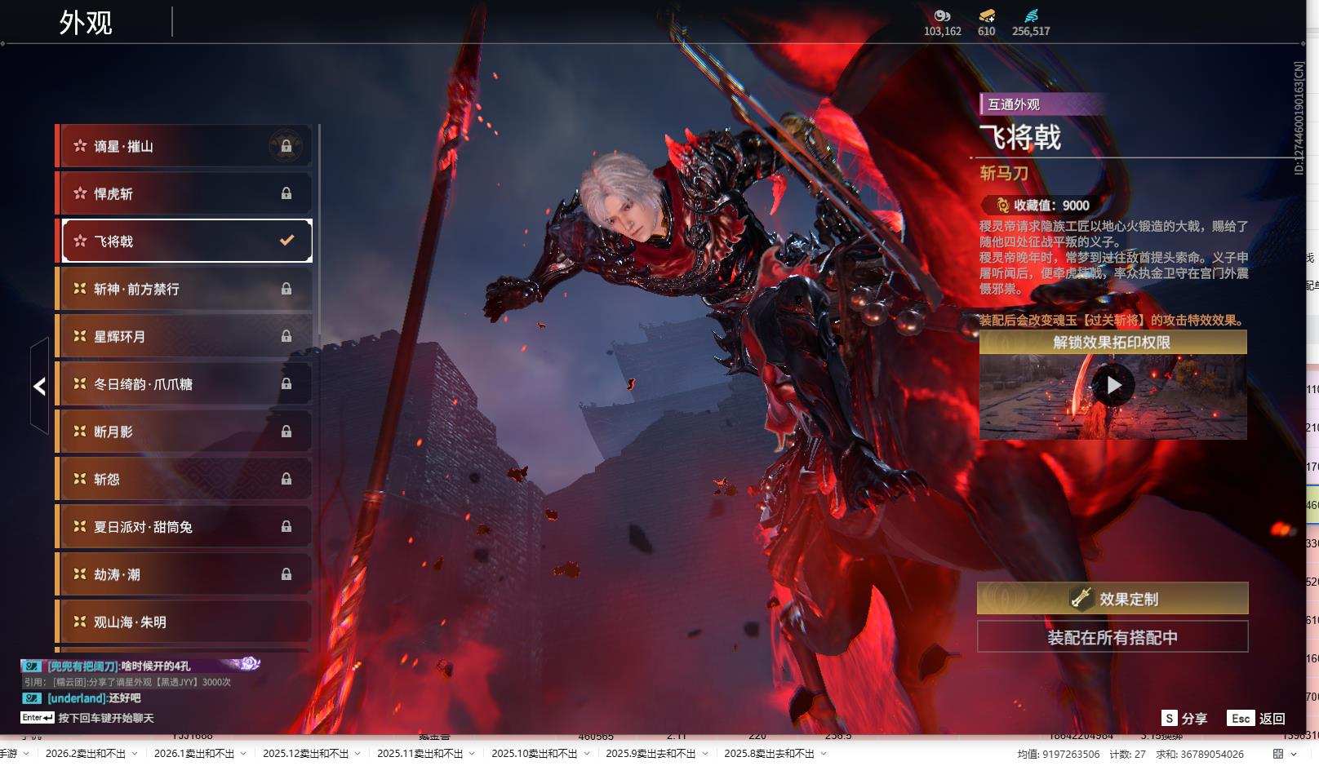
Task: Click the 互通外观 tag label
Action: pyautogui.click(x=1014, y=104)
